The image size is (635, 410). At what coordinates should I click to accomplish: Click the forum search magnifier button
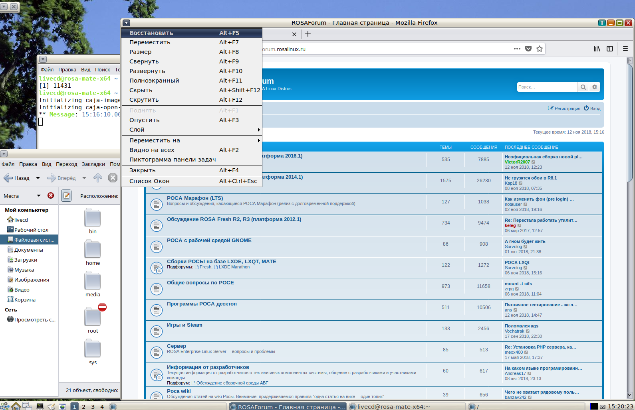pos(583,87)
